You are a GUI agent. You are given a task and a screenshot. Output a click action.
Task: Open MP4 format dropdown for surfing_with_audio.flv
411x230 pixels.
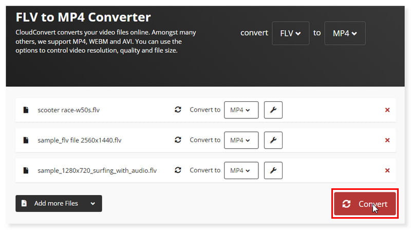[241, 170]
